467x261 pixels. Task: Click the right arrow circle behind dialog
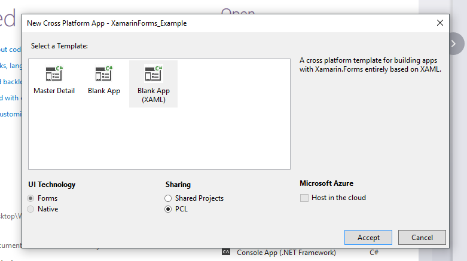coord(456,44)
